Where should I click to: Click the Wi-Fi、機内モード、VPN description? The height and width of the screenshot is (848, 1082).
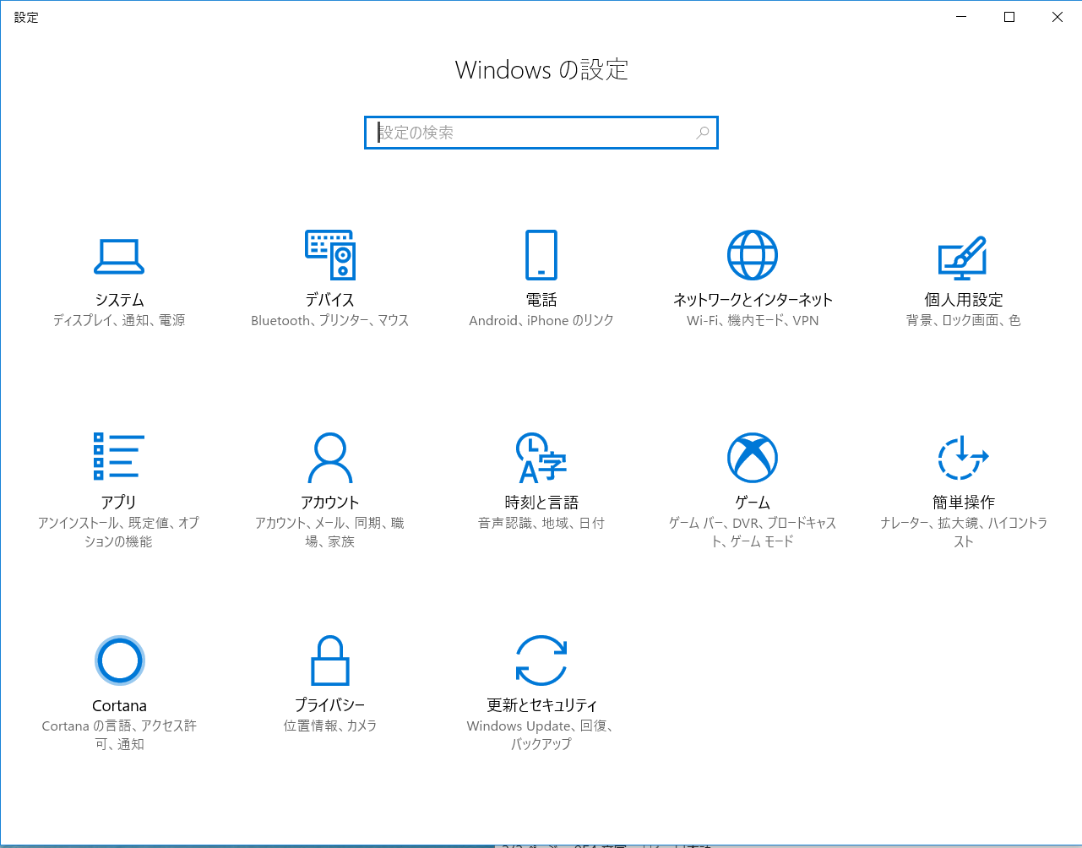[753, 321]
